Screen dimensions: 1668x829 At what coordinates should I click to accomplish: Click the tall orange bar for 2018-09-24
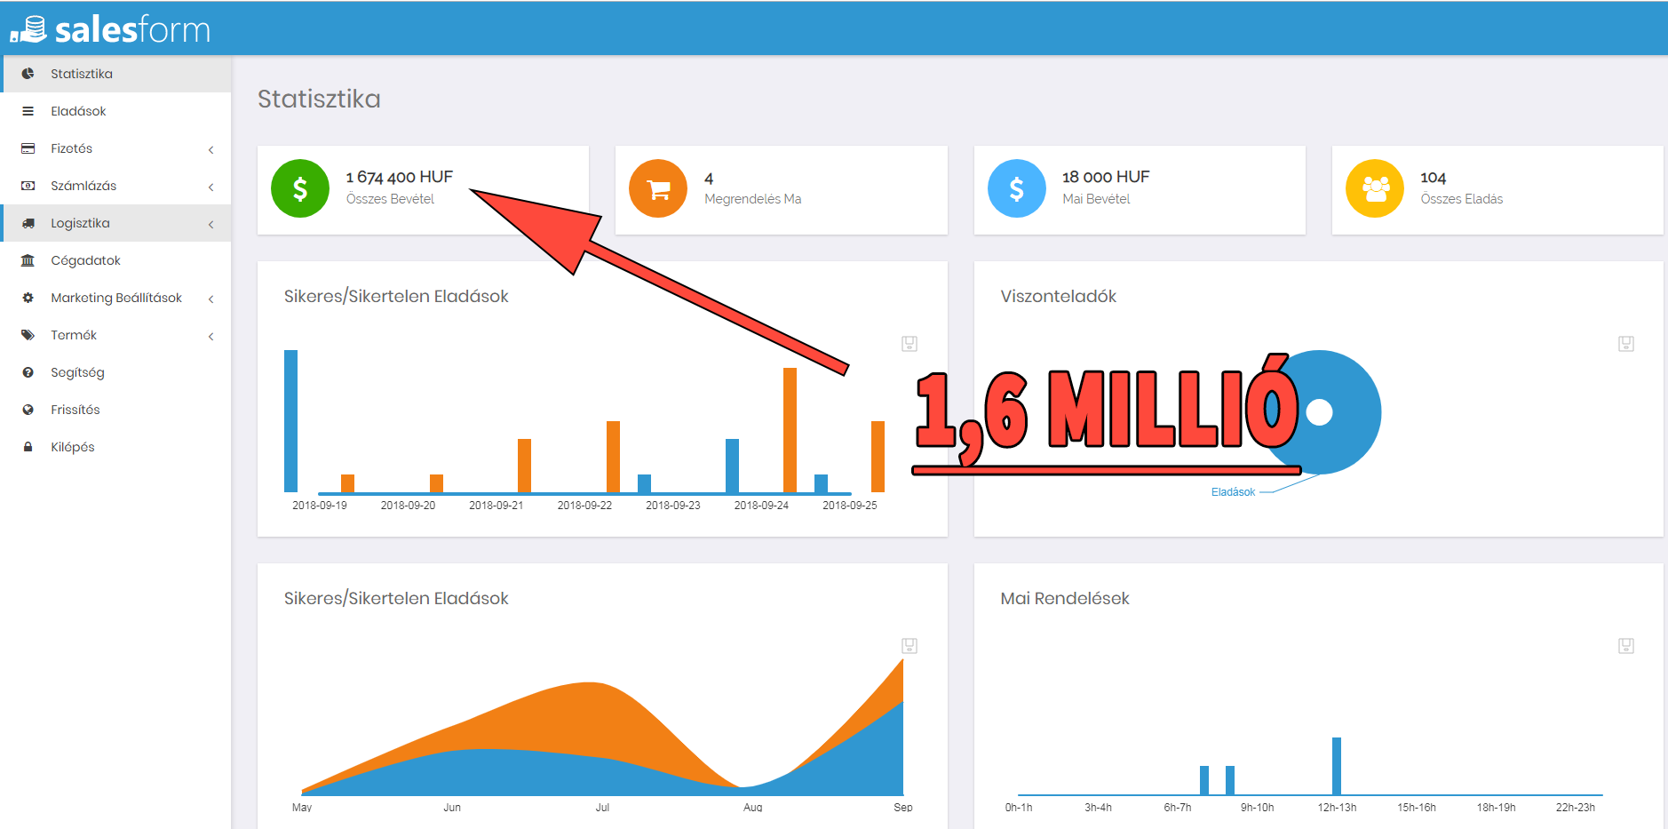point(790,430)
